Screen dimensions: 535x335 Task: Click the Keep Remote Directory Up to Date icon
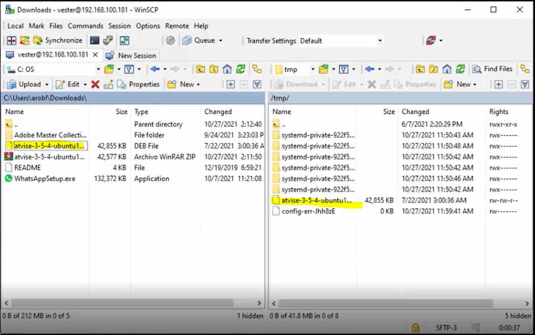[x=125, y=41]
